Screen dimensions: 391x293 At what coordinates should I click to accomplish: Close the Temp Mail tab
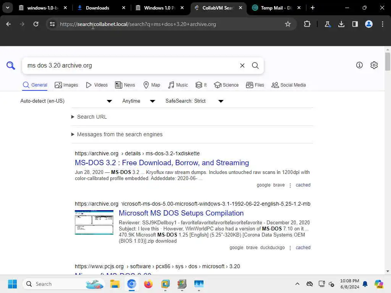click(299, 8)
